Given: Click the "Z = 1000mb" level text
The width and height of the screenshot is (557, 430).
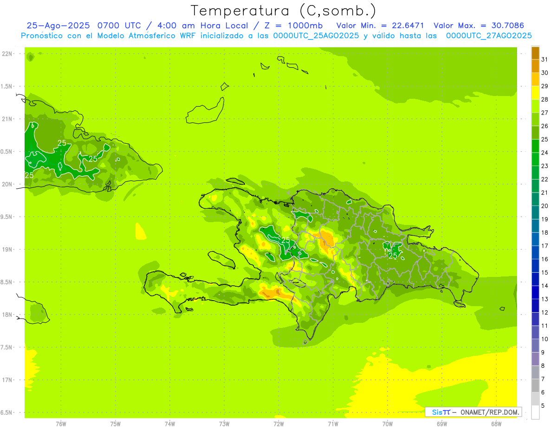Looking at the screenshot, I should 293,26.
